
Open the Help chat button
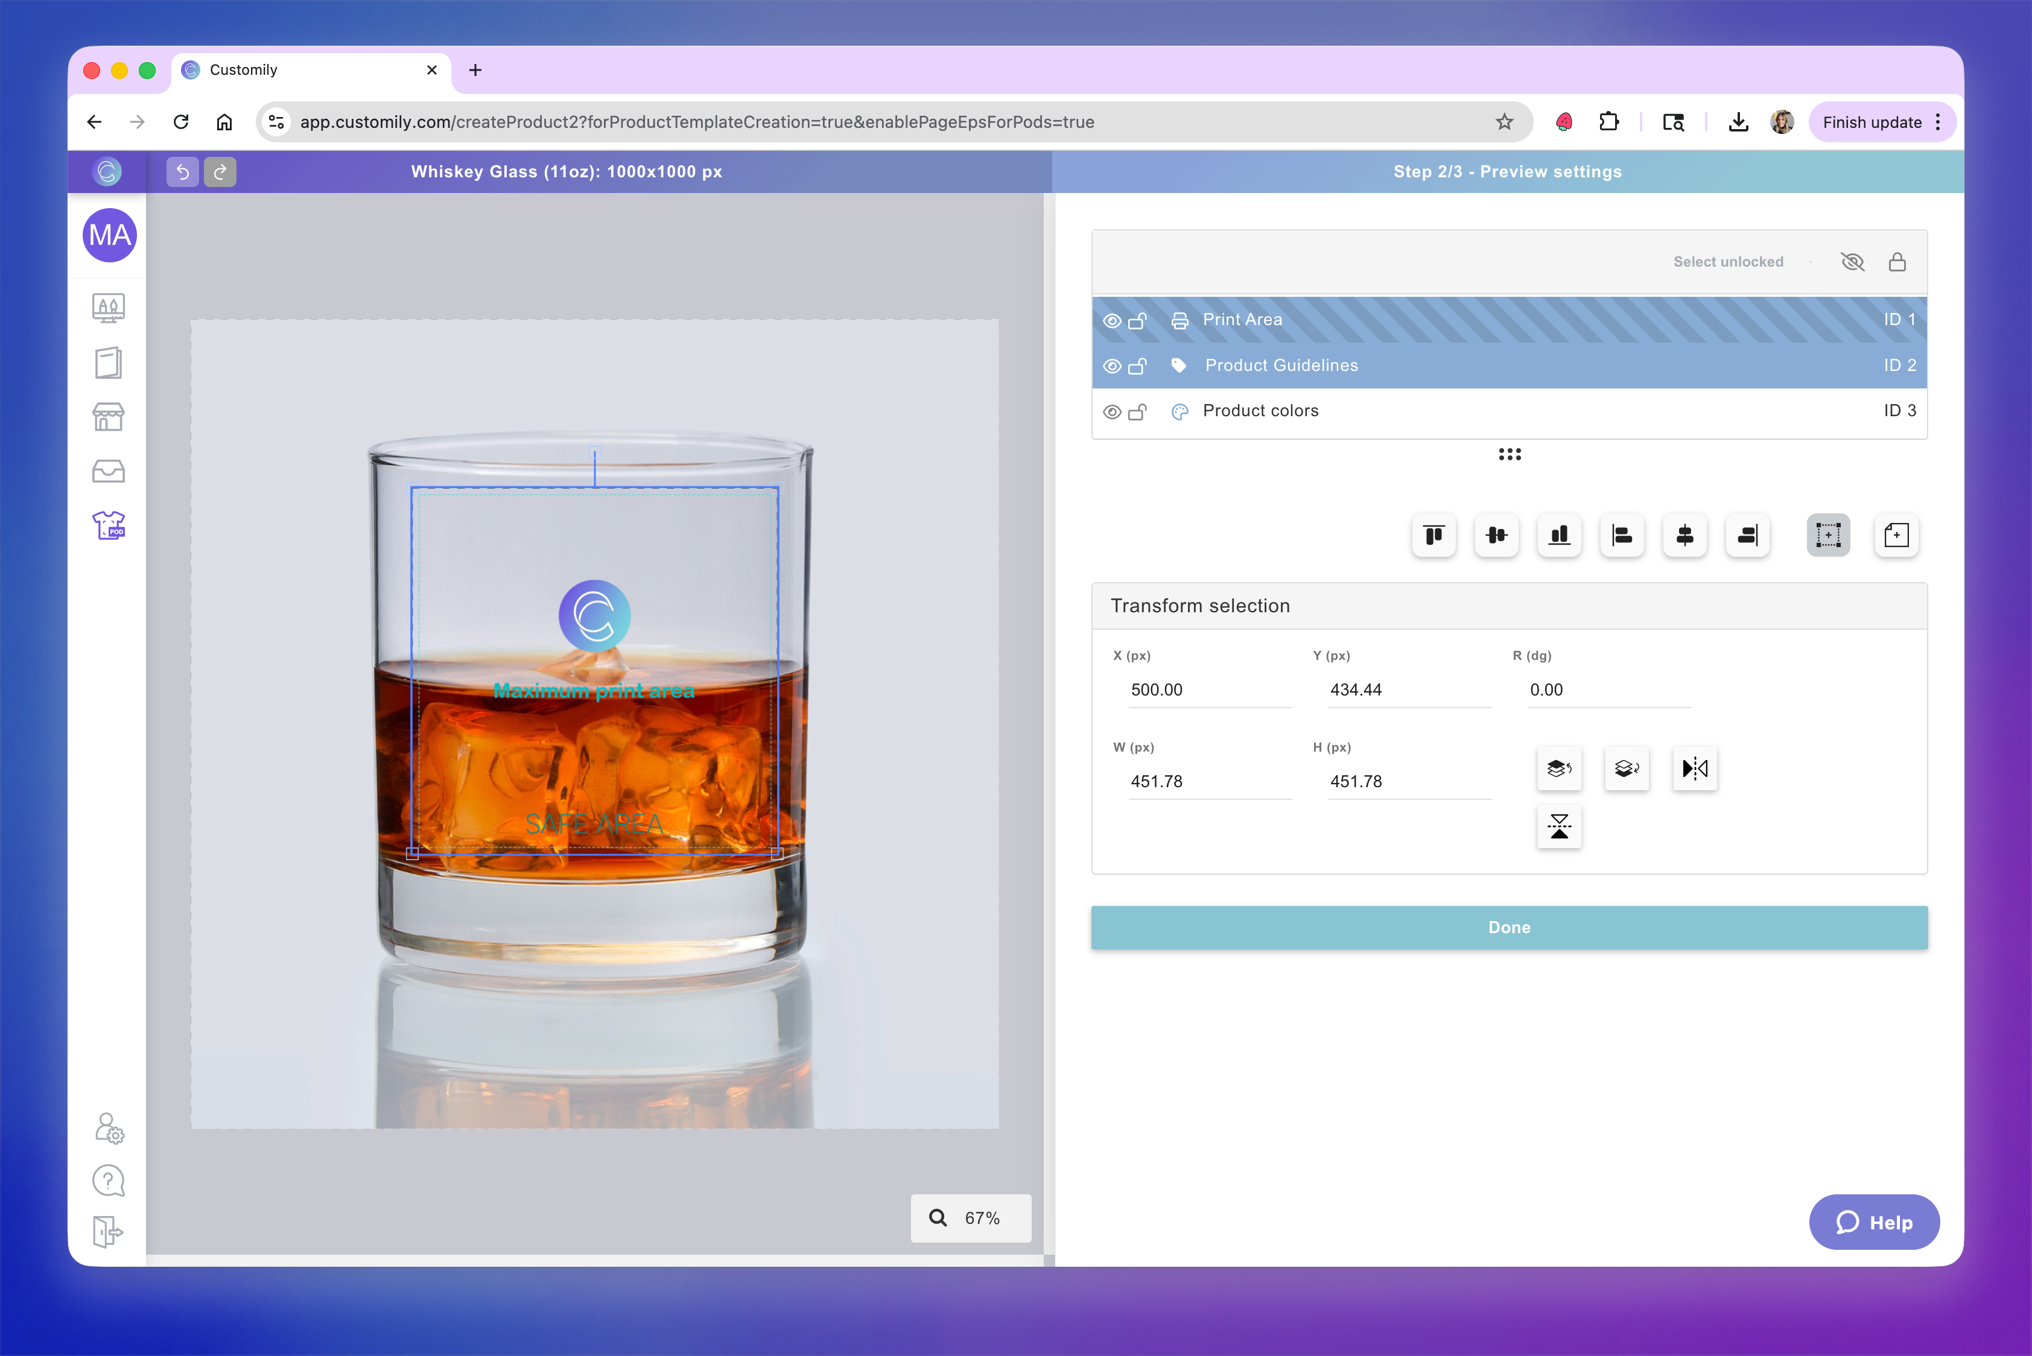tap(1874, 1222)
